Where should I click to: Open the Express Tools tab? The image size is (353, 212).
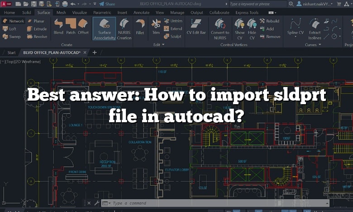(x=247, y=13)
